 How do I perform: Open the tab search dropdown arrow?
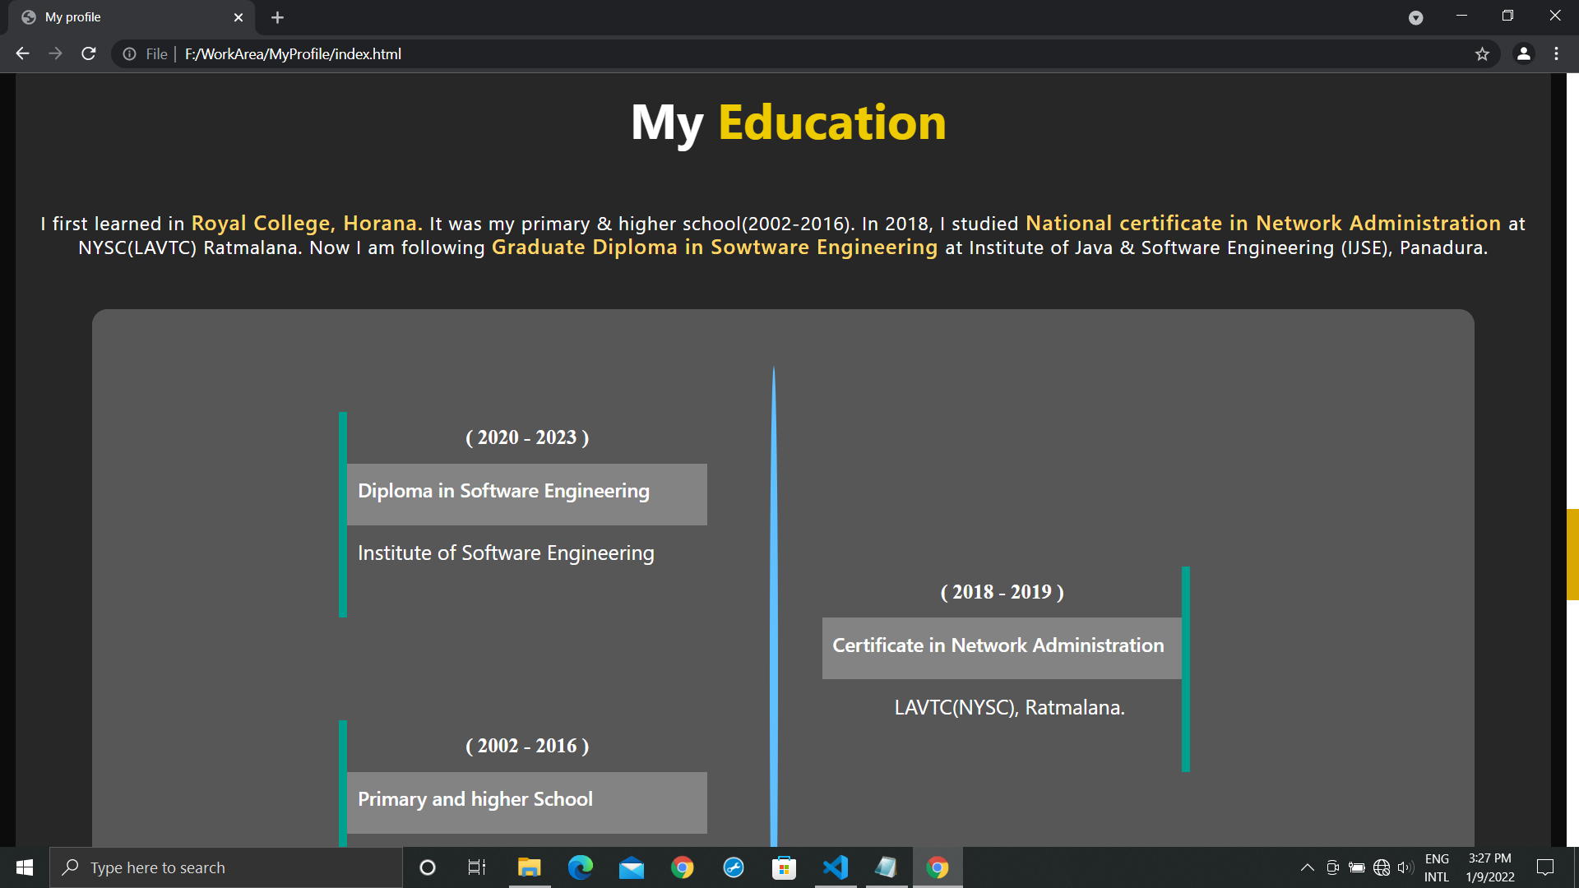1415,17
